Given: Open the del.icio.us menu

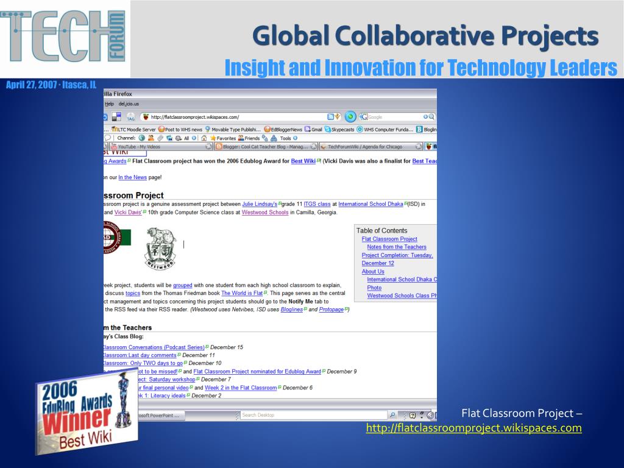Looking at the screenshot, I should coord(129,104).
